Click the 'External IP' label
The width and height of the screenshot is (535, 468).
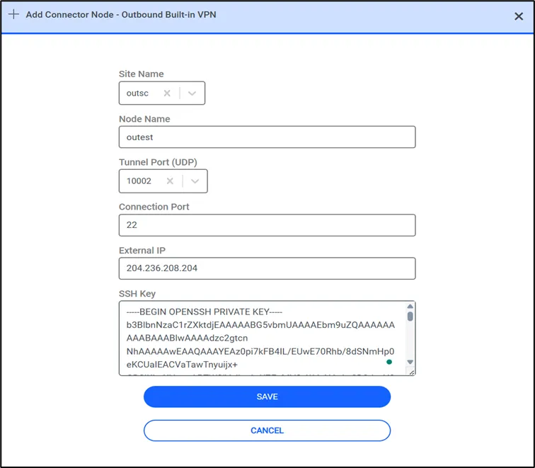pyautogui.click(x=142, y=251)
